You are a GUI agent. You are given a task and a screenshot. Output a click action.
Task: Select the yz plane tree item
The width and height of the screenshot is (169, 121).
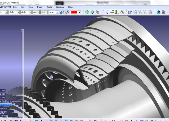pyautogui.click(x=4, y=112)
